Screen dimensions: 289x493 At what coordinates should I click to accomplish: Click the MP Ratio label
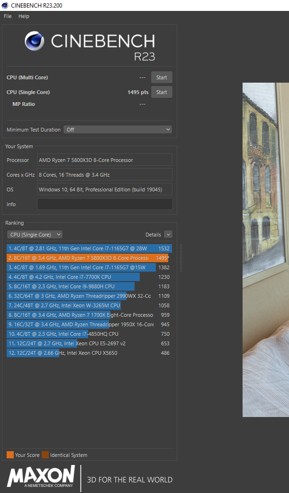click(x=24, y=104)
